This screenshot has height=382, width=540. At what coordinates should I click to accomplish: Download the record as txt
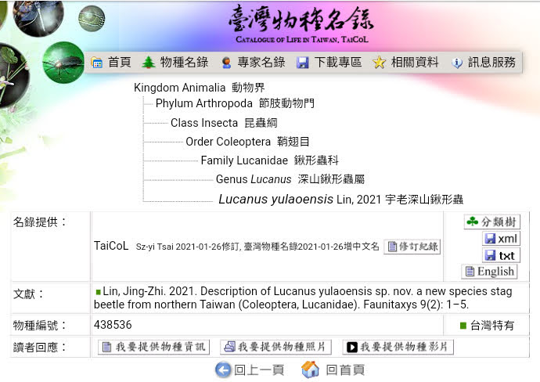[501, 255]
